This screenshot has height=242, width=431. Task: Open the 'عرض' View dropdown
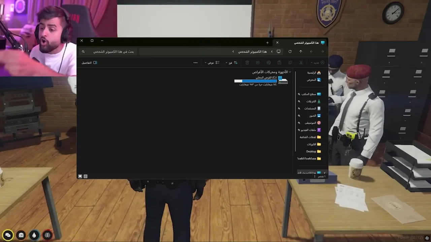pyautogui.click(x=212, y=63)
